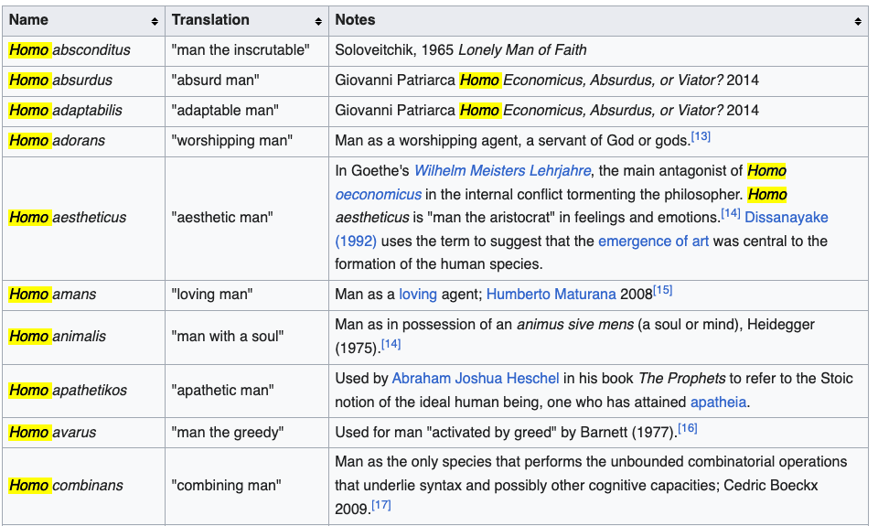
Task: Click the "man the greedy" translation
Action: click(228, 433)
